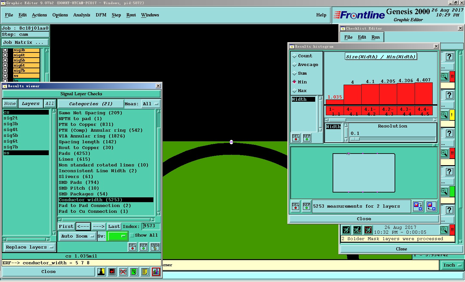Click Close in Results histogram window

(x=364, y=219)
